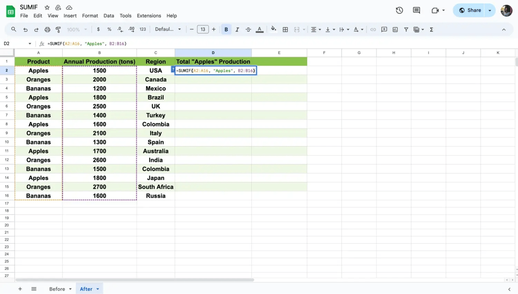Expand the font family dropdown
This screenshot has height=294, width=518.
click(168, 30)
